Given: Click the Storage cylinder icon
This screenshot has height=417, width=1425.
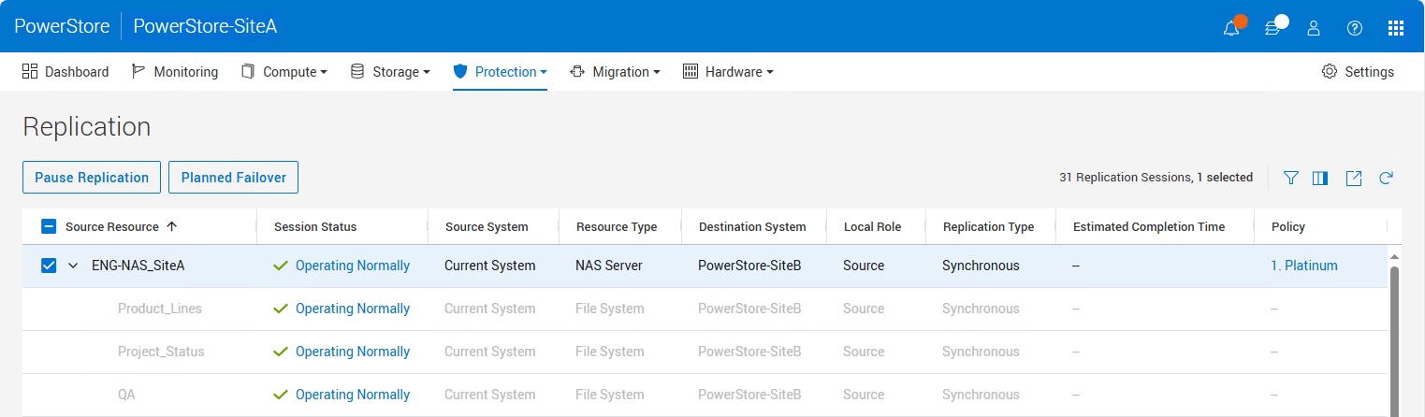Looking at the screenshot, I should pos(357,72).
